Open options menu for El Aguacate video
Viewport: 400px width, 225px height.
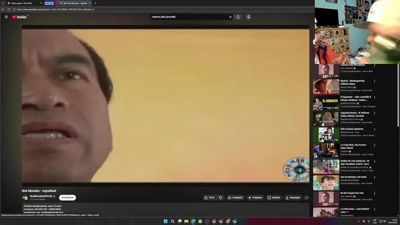tap(374, 97)
